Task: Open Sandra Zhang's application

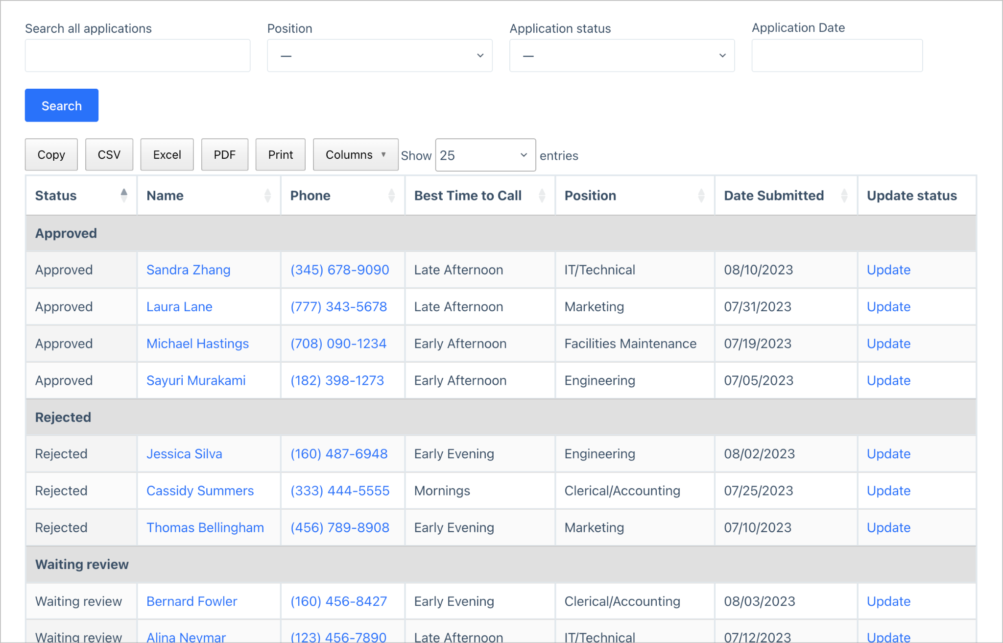Action: pyautogui.click(x=189, y=270)
